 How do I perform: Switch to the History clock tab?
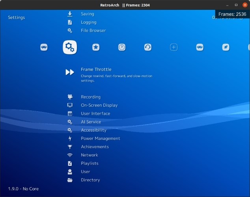click(122, 47)
